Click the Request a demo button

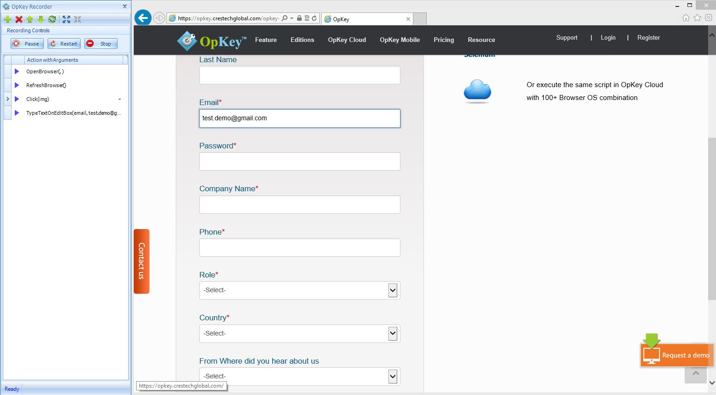[677, 355]
